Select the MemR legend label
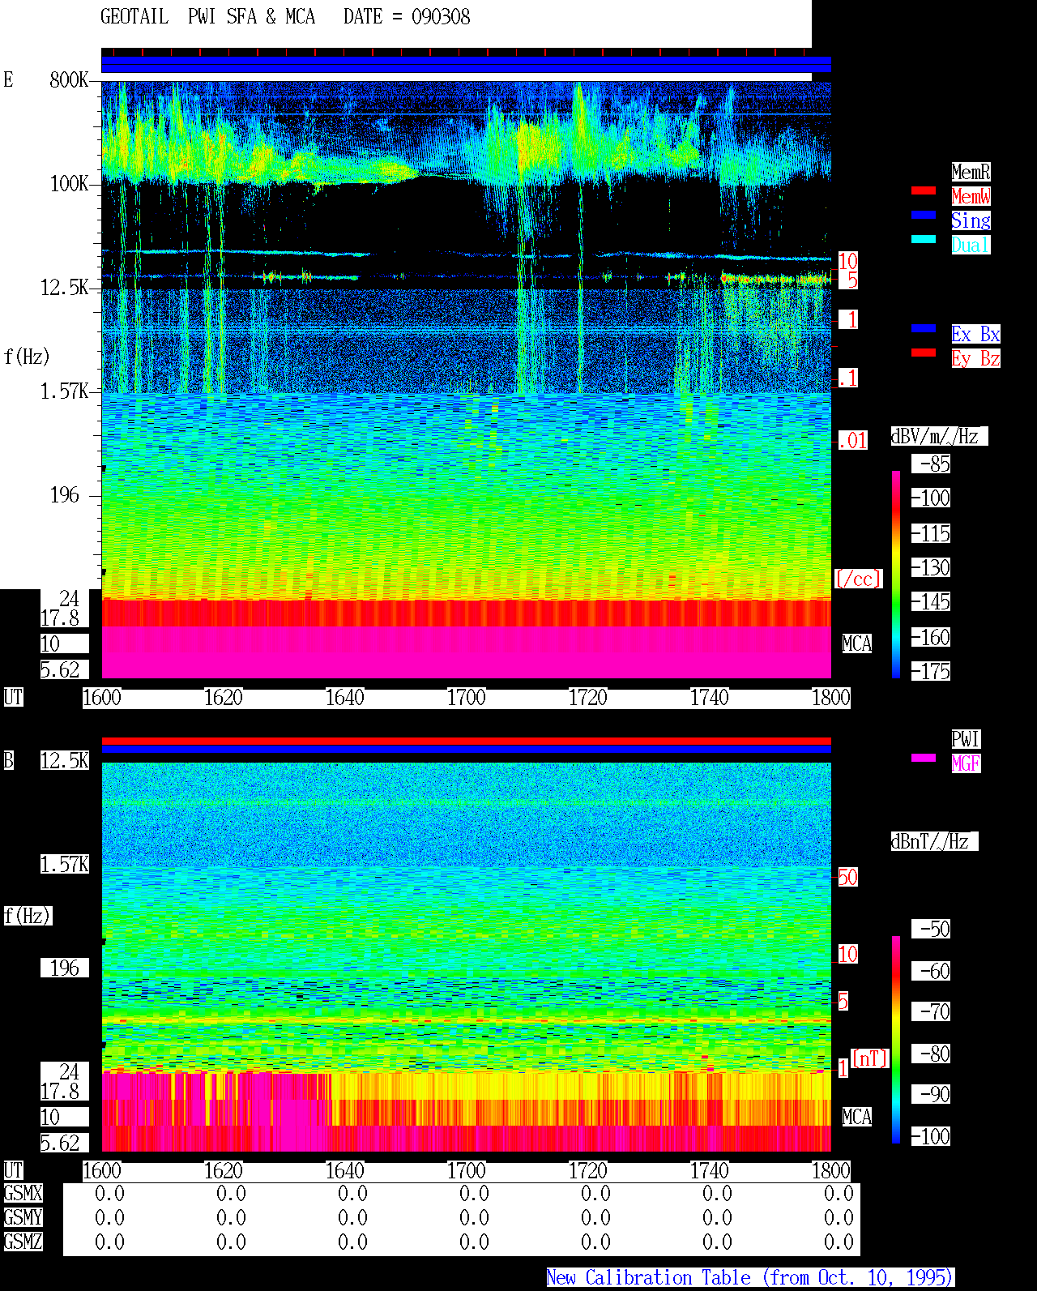 pos(971,172)
